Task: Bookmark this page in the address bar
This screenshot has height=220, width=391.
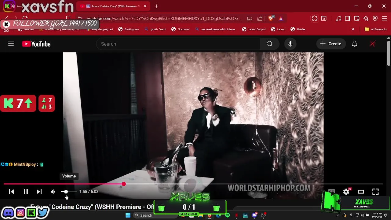Action: (x=68, y=18)
